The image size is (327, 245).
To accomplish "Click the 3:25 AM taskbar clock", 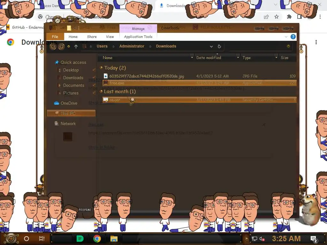I will (286, 239).
